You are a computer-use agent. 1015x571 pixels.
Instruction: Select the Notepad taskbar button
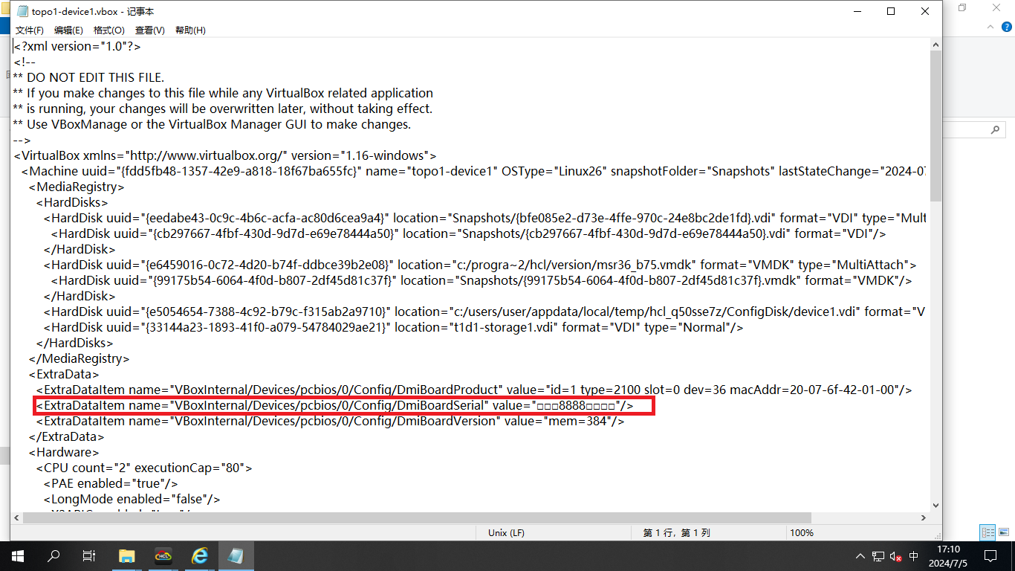tap(236, 556)
